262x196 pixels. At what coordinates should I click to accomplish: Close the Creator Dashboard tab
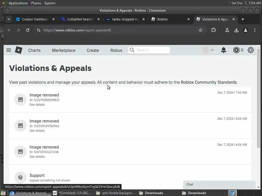53,19
